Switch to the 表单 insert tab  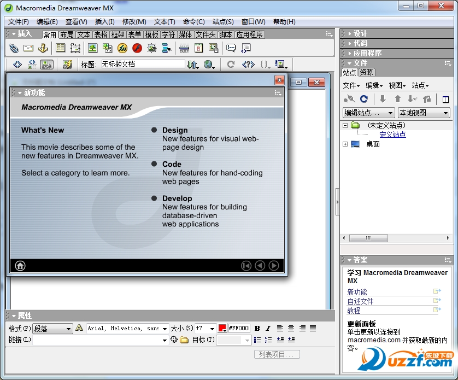coord(134,34)
